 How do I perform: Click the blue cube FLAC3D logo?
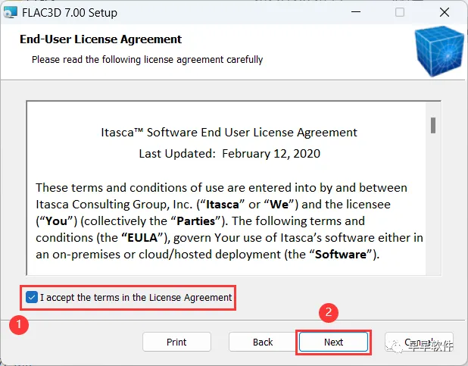pyautogui.click(x=438, y=52)
